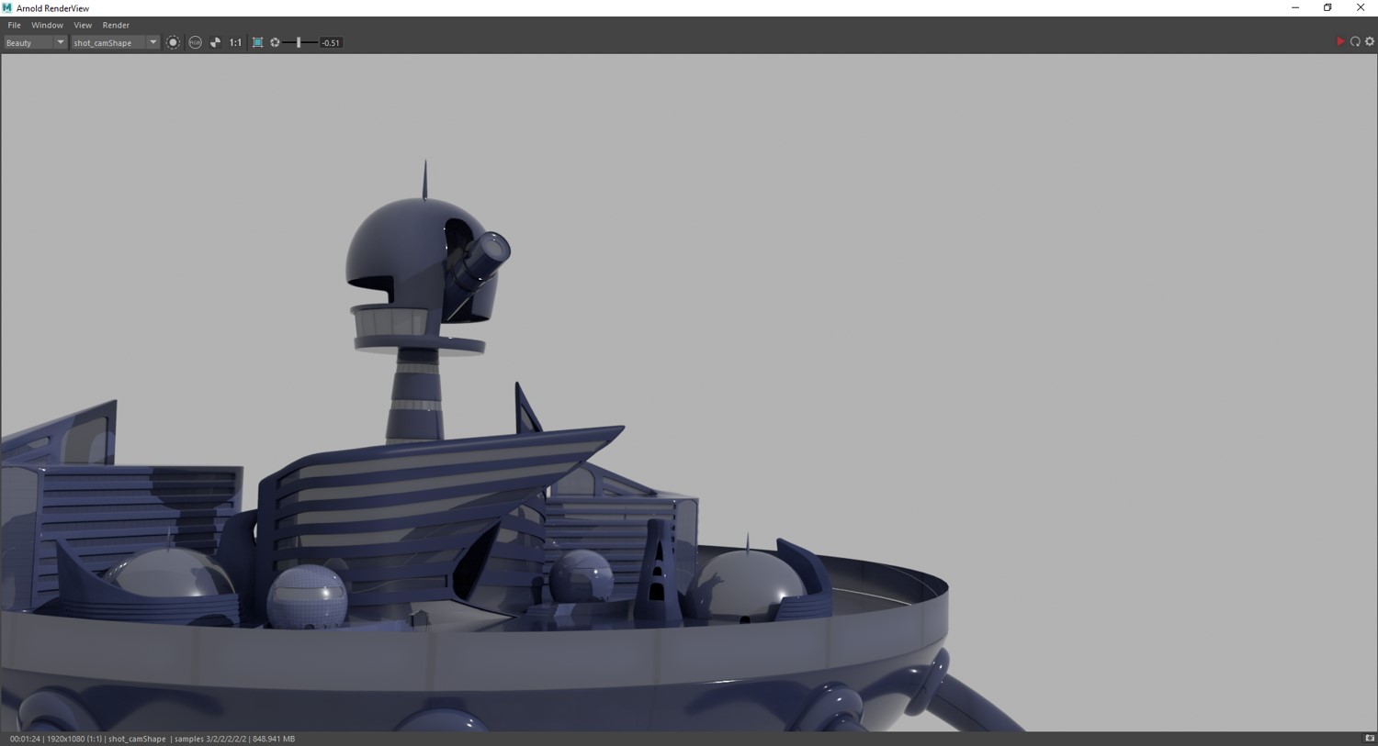Close the Arnold RenderView window

click(1361, 7)
